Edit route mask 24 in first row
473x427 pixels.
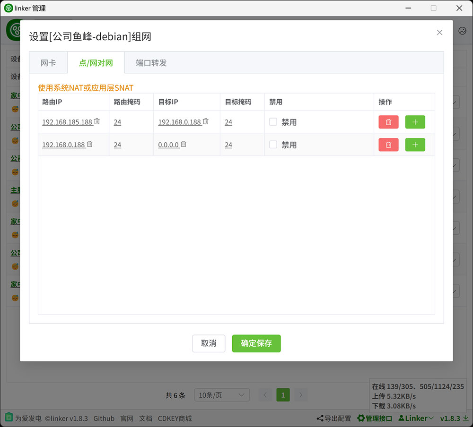(117, 122)
